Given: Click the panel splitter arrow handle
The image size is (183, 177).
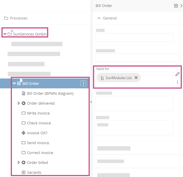Looking at the screenshot, I should (x=91, y=102).
